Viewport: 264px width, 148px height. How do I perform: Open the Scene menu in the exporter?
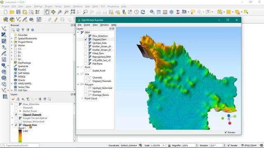[87, 25]
